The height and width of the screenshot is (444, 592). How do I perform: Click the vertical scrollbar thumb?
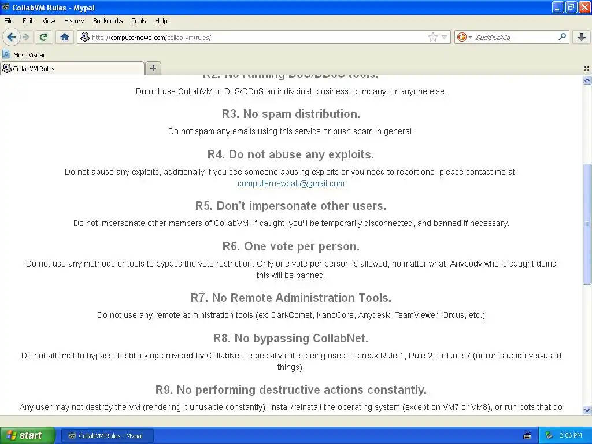pyautogui.click(x=587, y=224)
